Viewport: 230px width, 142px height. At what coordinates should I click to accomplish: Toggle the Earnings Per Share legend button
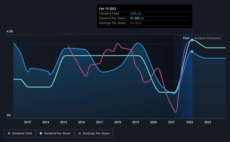point(94,134)
